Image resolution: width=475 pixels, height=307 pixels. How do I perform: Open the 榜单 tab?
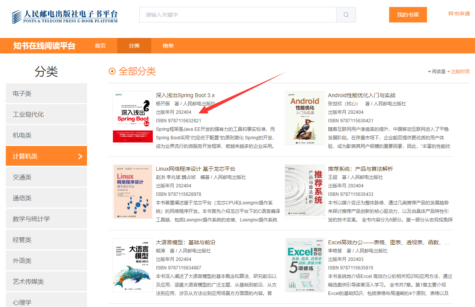coord(168,46)
